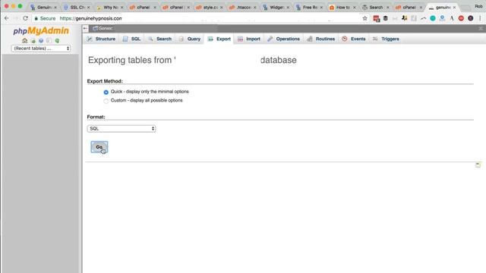Viewport: 486px width, 273px height.
Task: Click the phpMyAdmin logo
Action: [41, 30]
